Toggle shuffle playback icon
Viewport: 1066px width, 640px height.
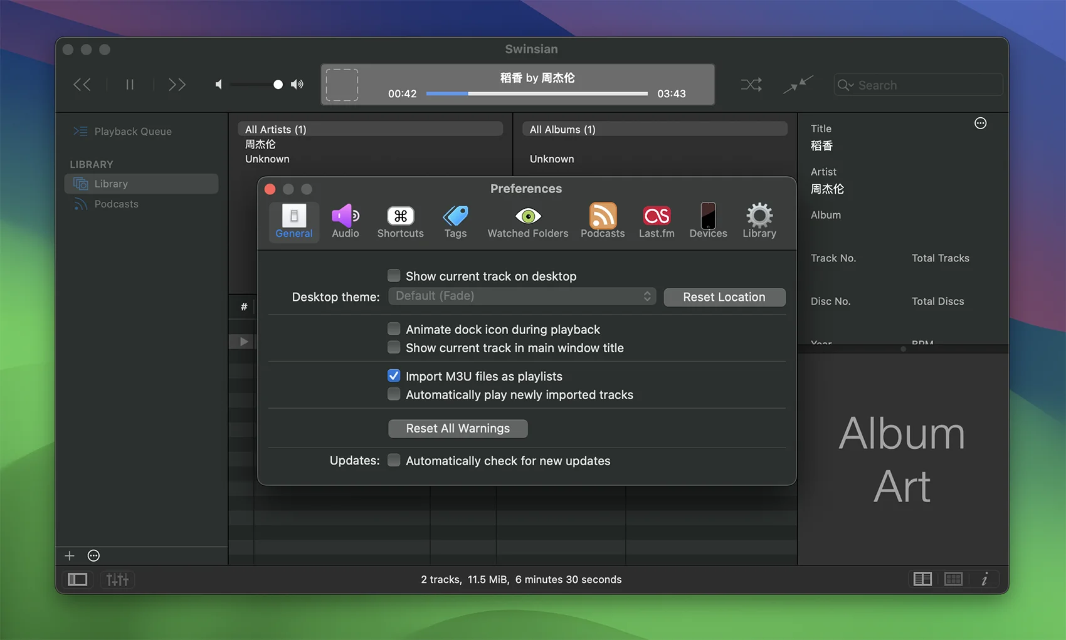(751, 85)
